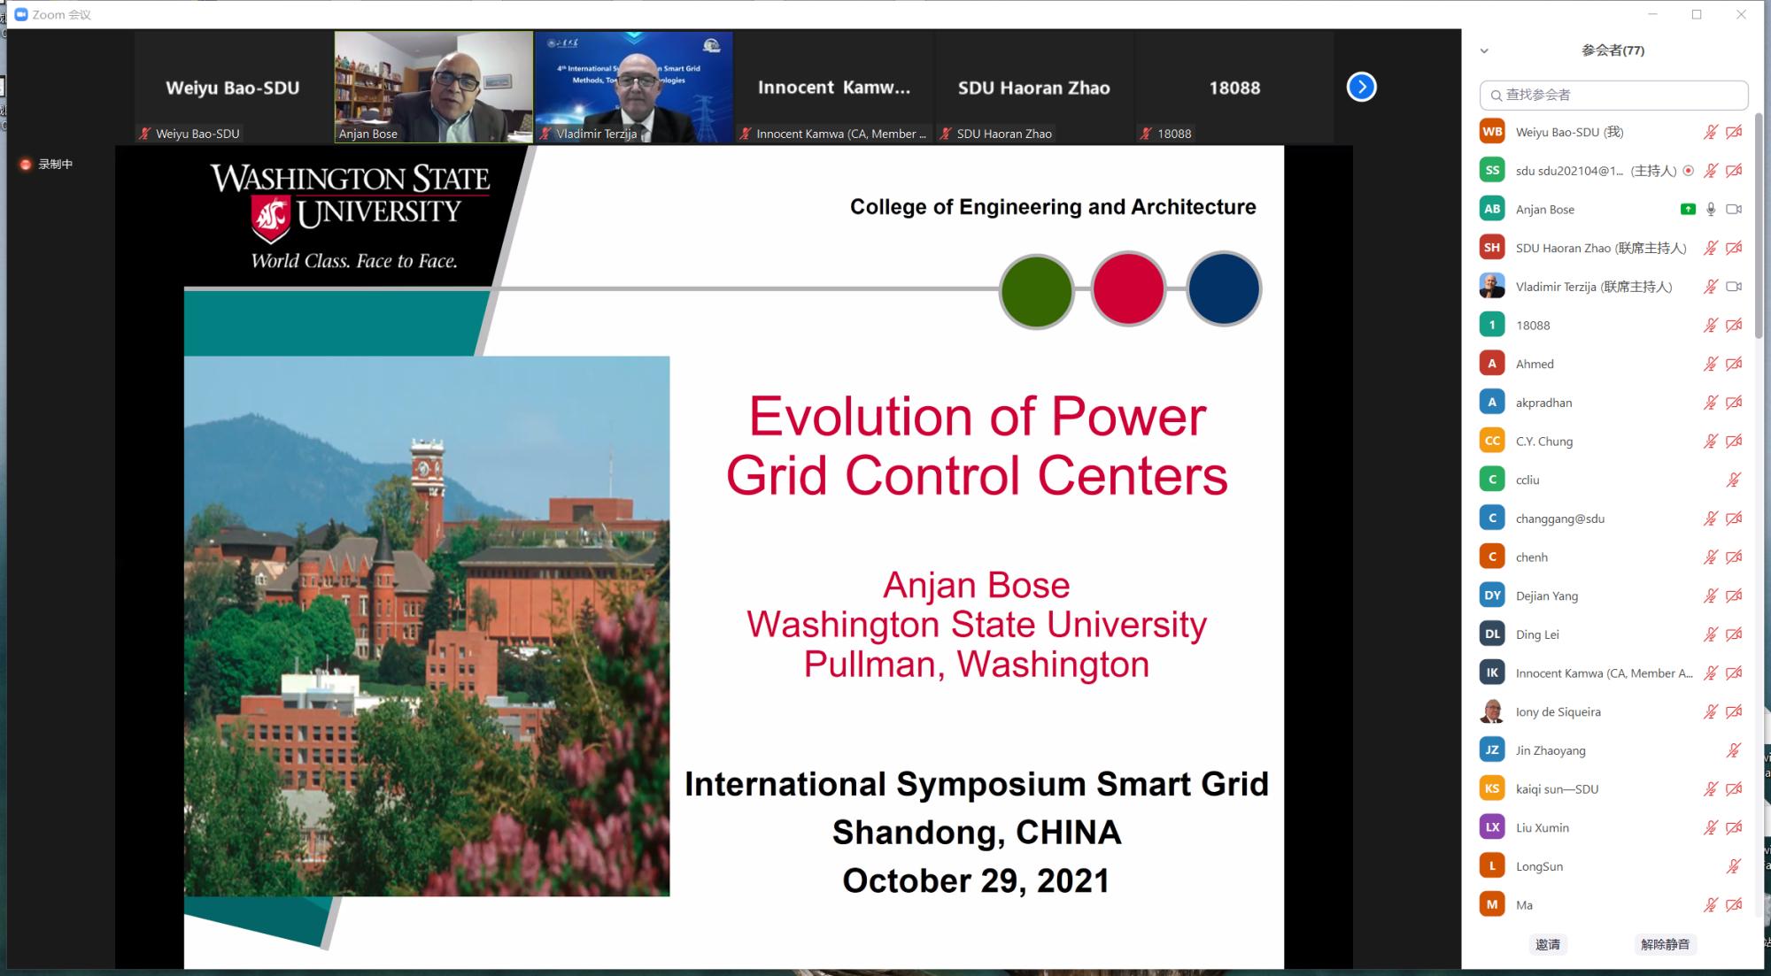The image size is (1771, 976).
Task: Toggle Ahmed's muted microphone icon
Action: pos(1711,364)
